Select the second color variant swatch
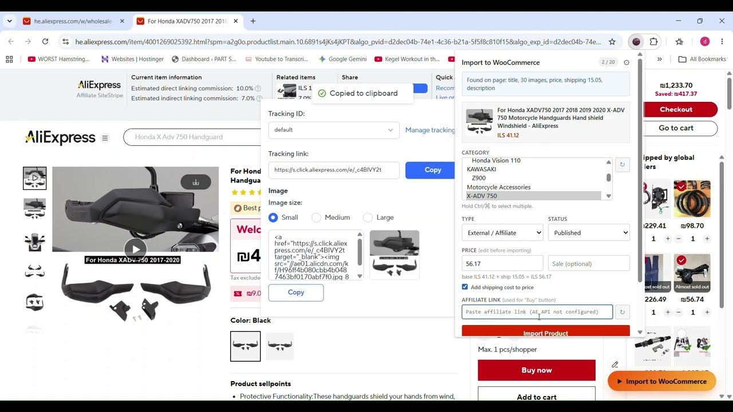 (x=279, y=346)
